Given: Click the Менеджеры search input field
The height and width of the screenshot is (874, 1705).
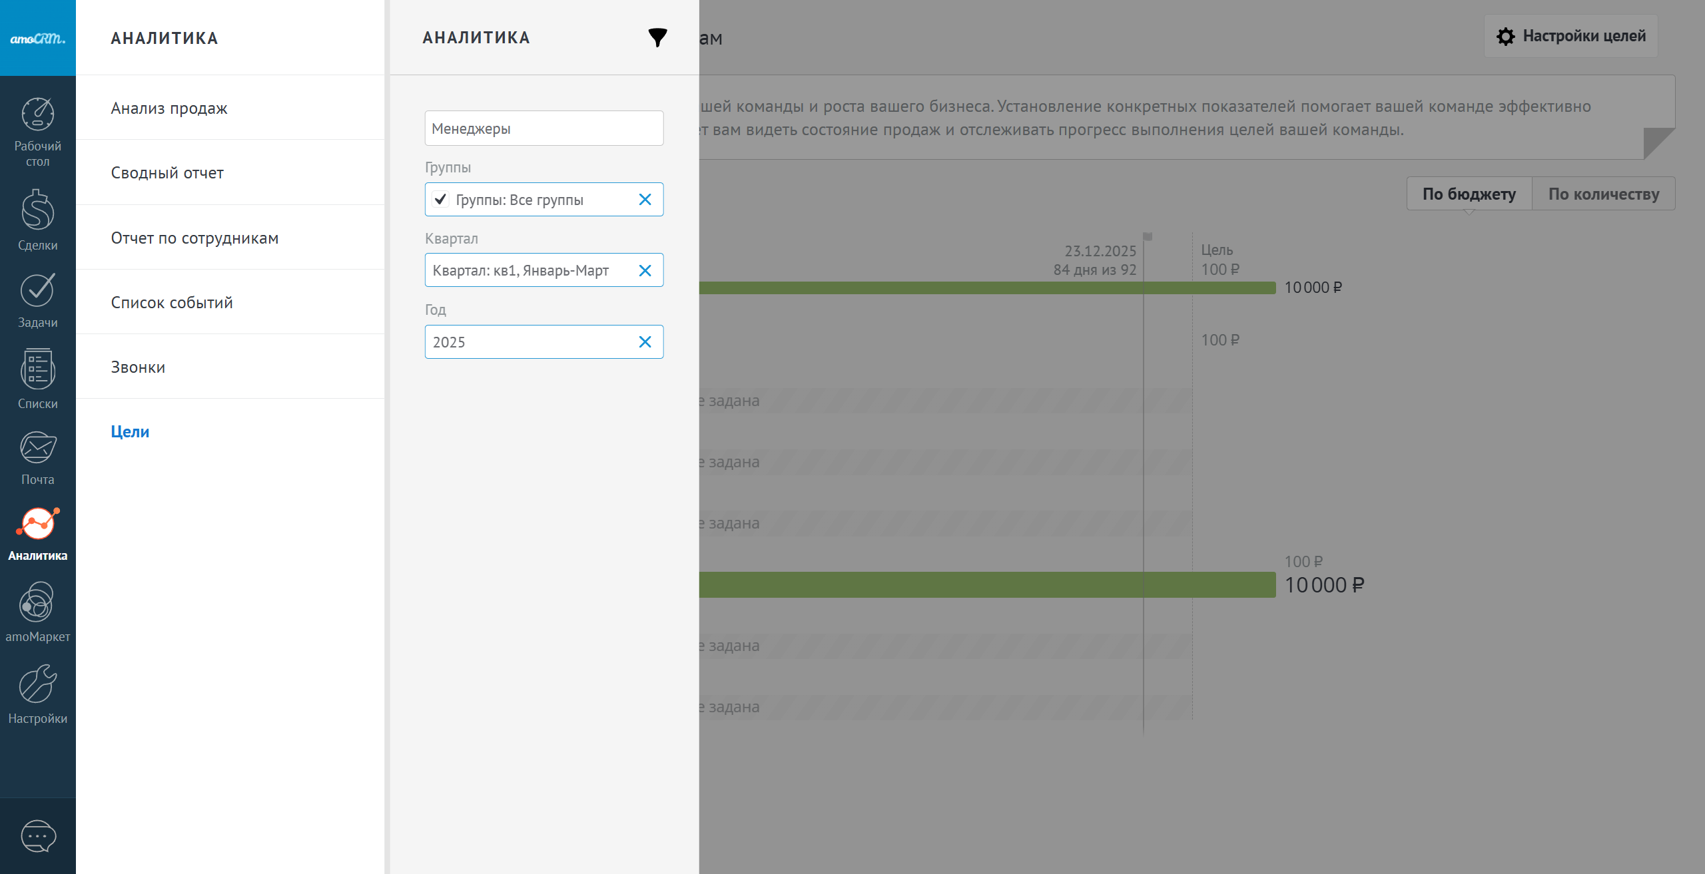Looking at the screenshot, I should pyautogui.click(x=543, y=128).
